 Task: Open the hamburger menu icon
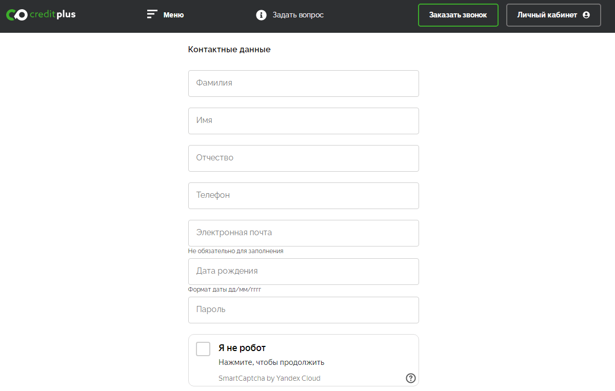pyautogui.click(x=152, y=14)
